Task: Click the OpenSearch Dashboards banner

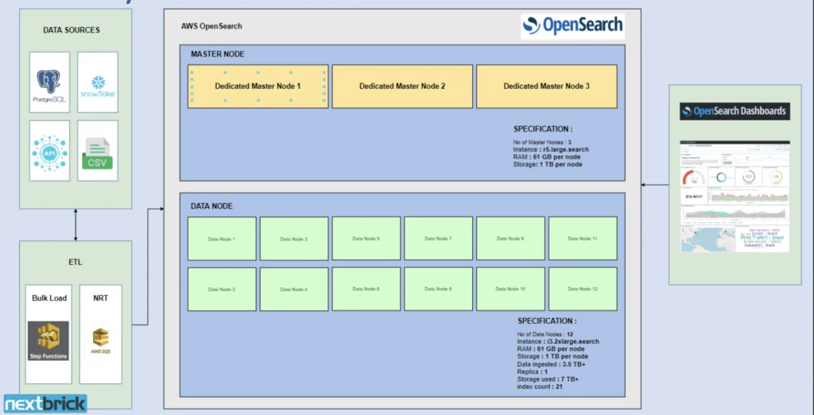Action: point(734,111)
